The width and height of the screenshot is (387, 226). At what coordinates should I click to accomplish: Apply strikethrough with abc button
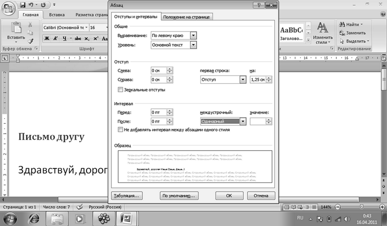click(78, 39)
